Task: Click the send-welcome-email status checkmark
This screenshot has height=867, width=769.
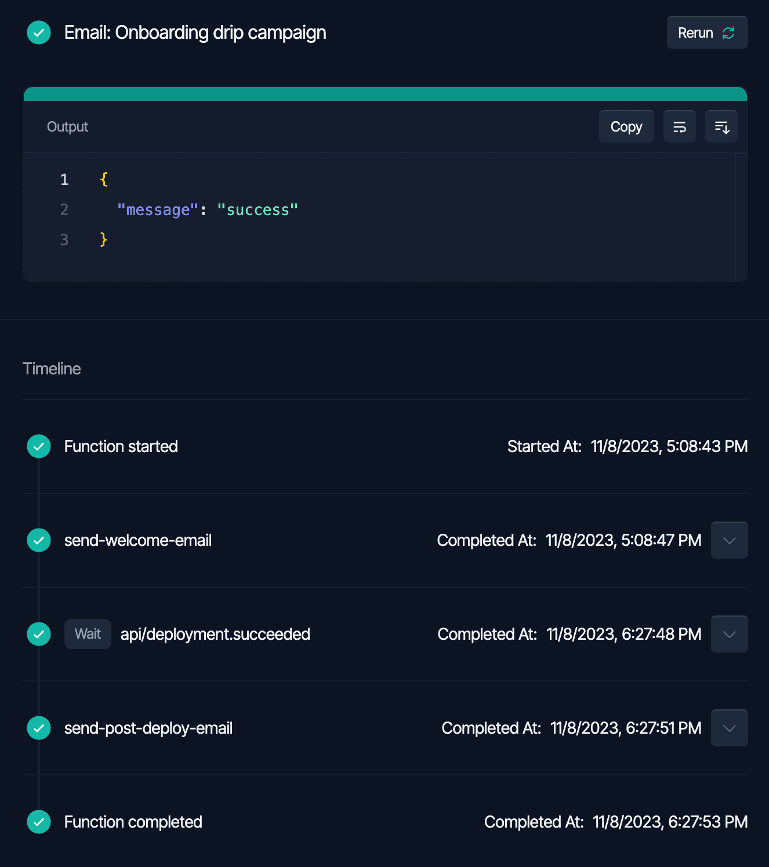Action: [x=39, y=540]
